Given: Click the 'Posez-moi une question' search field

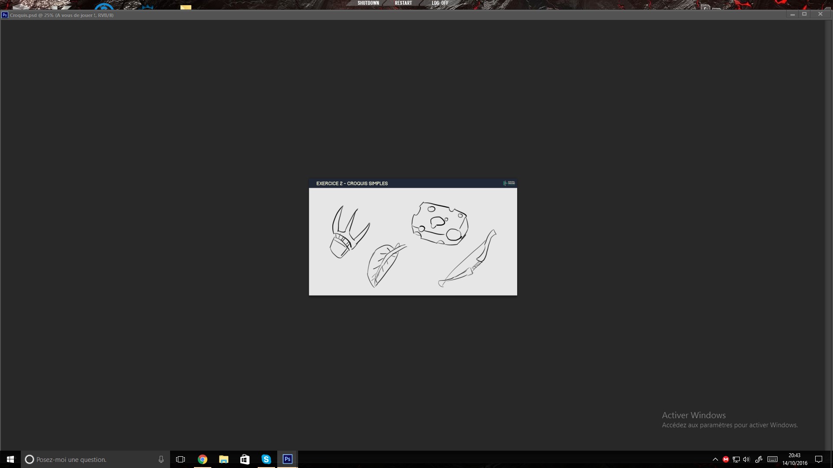Looking at the screenshot, I should 87,459.
